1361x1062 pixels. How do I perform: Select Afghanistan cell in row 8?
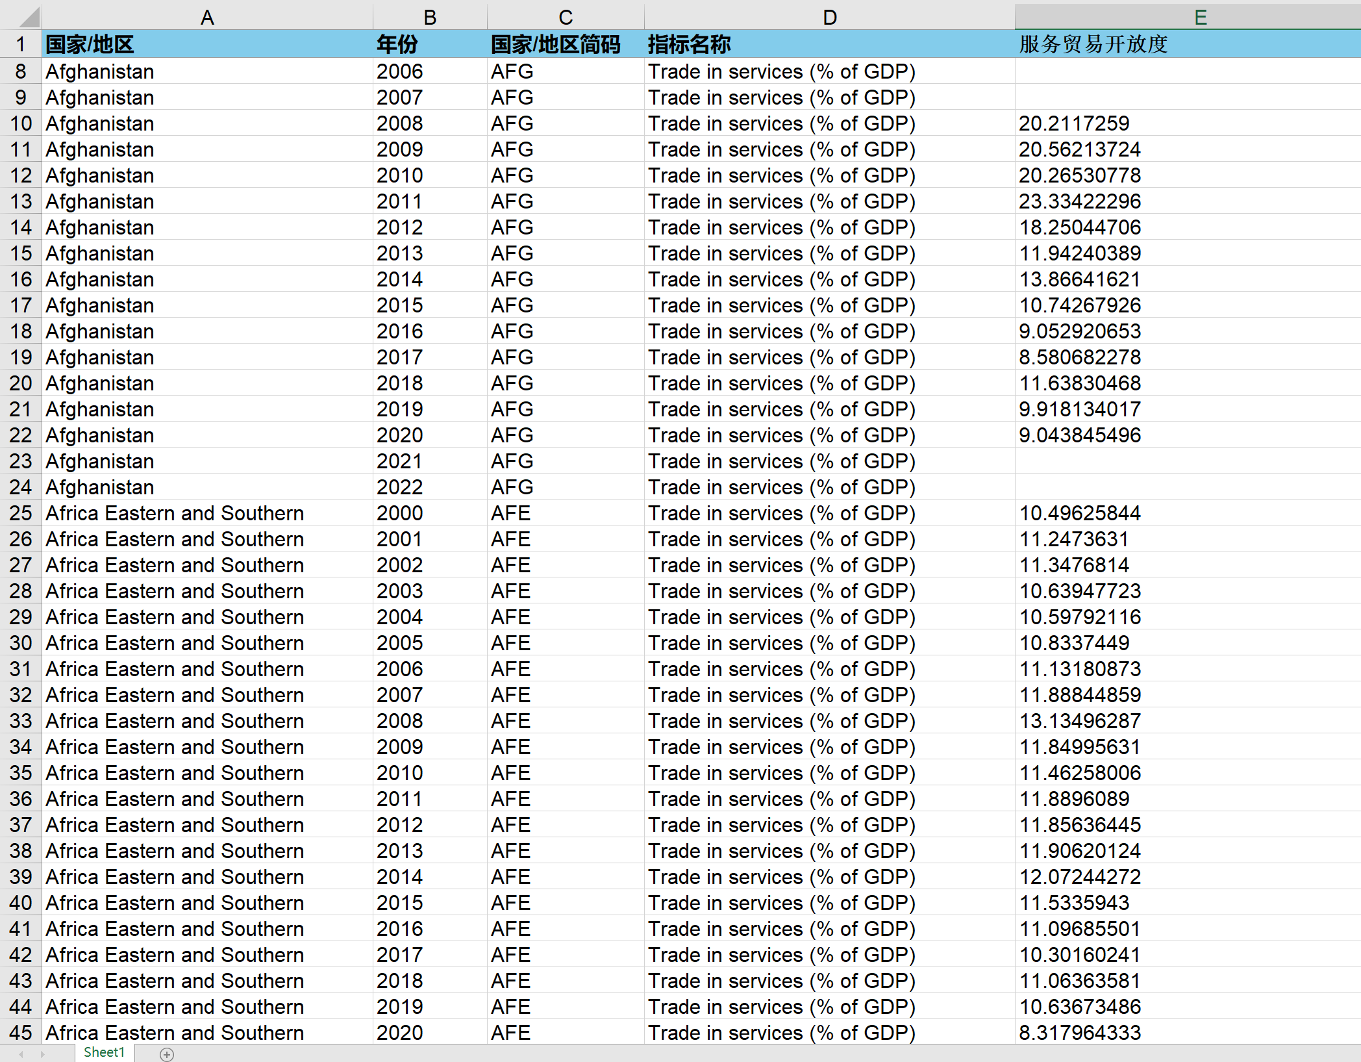(100, 71)
